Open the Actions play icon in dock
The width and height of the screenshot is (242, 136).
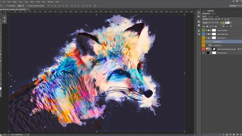(199, 16)
